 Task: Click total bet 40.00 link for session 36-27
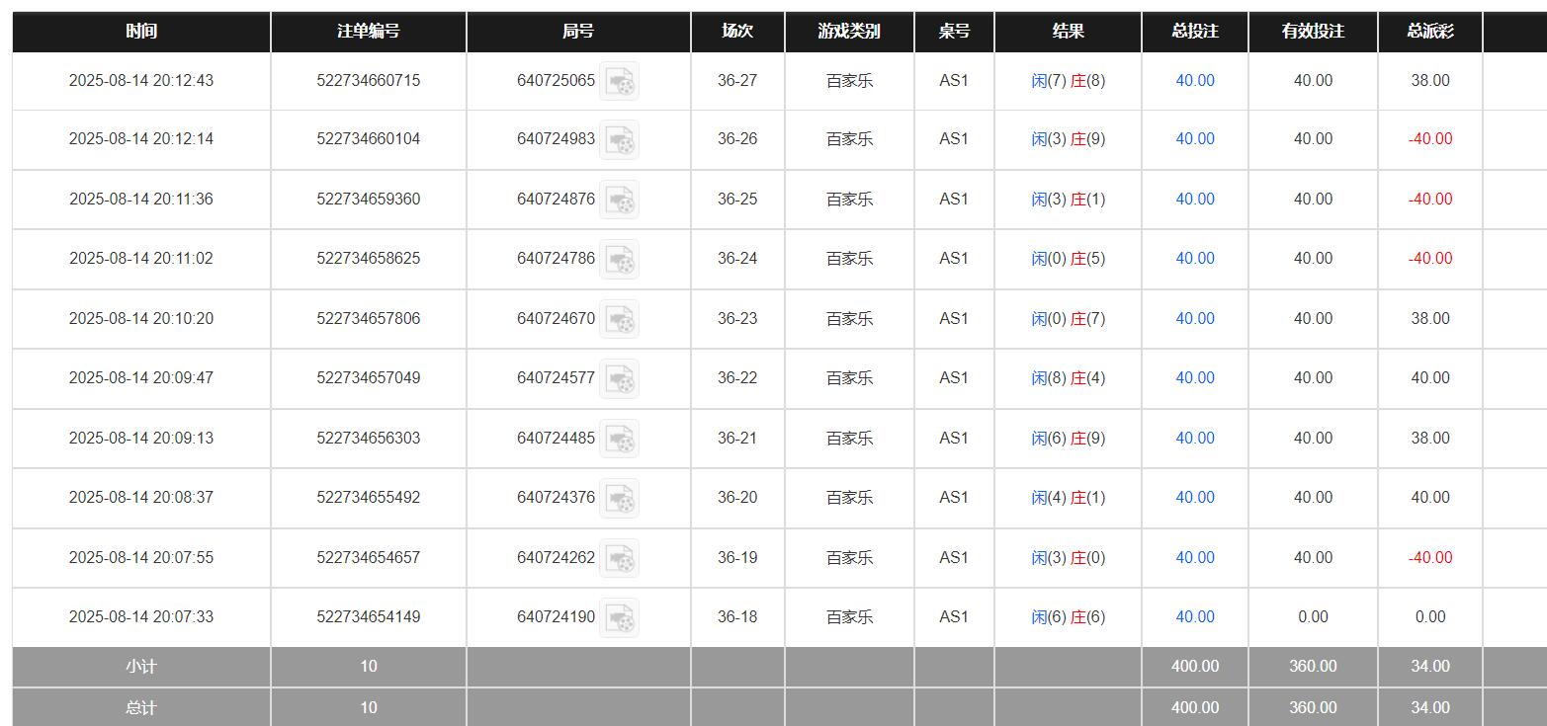pyautogui.click(x=1194, y=81)
